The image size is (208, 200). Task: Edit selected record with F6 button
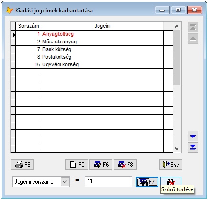101,165
